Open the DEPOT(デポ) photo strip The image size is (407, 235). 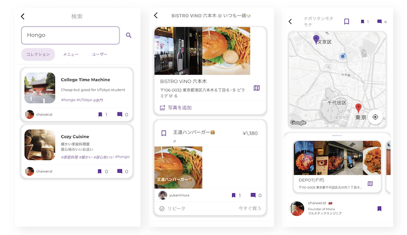337,158
